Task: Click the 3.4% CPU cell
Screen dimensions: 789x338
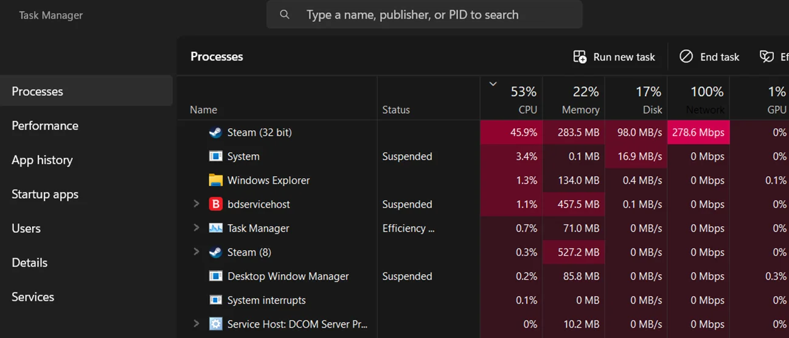Action: (512, 156)
